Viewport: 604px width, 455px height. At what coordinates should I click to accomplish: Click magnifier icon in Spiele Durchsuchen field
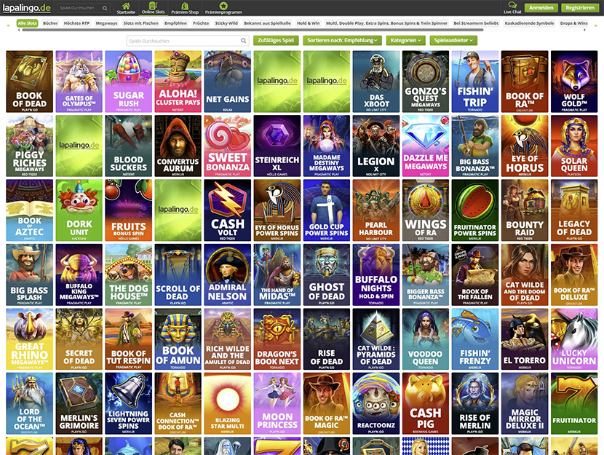[244, 41]
